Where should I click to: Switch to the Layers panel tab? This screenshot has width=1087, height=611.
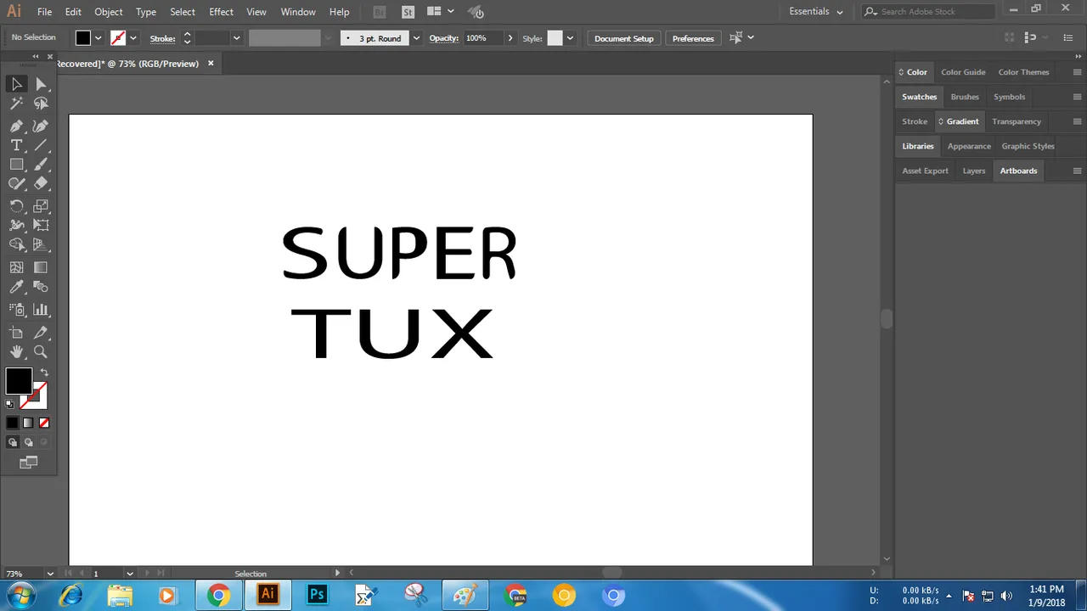[973, 171]
